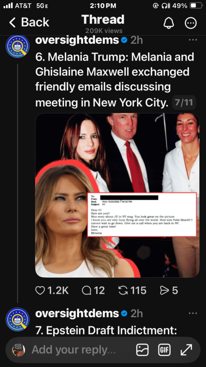Image resolution: width=206 pixels, height=367 pixels.
Task: Repost the post with 115 reposts
Action: [132, 290]
